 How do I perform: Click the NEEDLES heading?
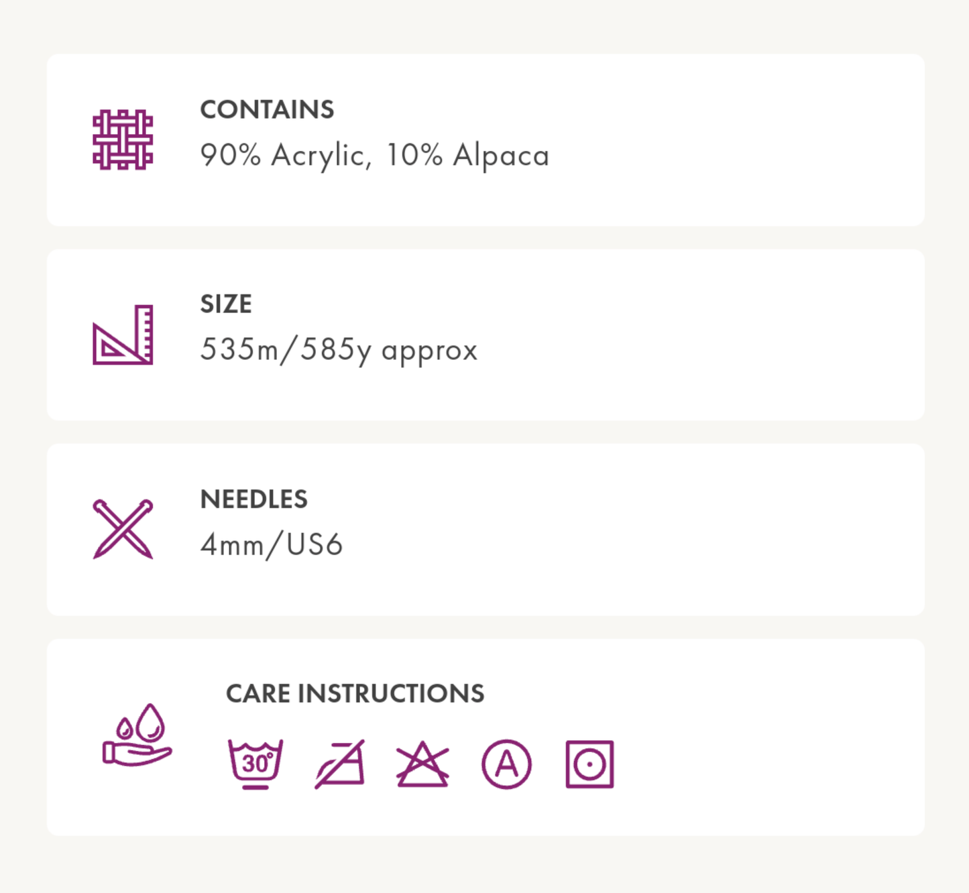click(x=253, y=499)
